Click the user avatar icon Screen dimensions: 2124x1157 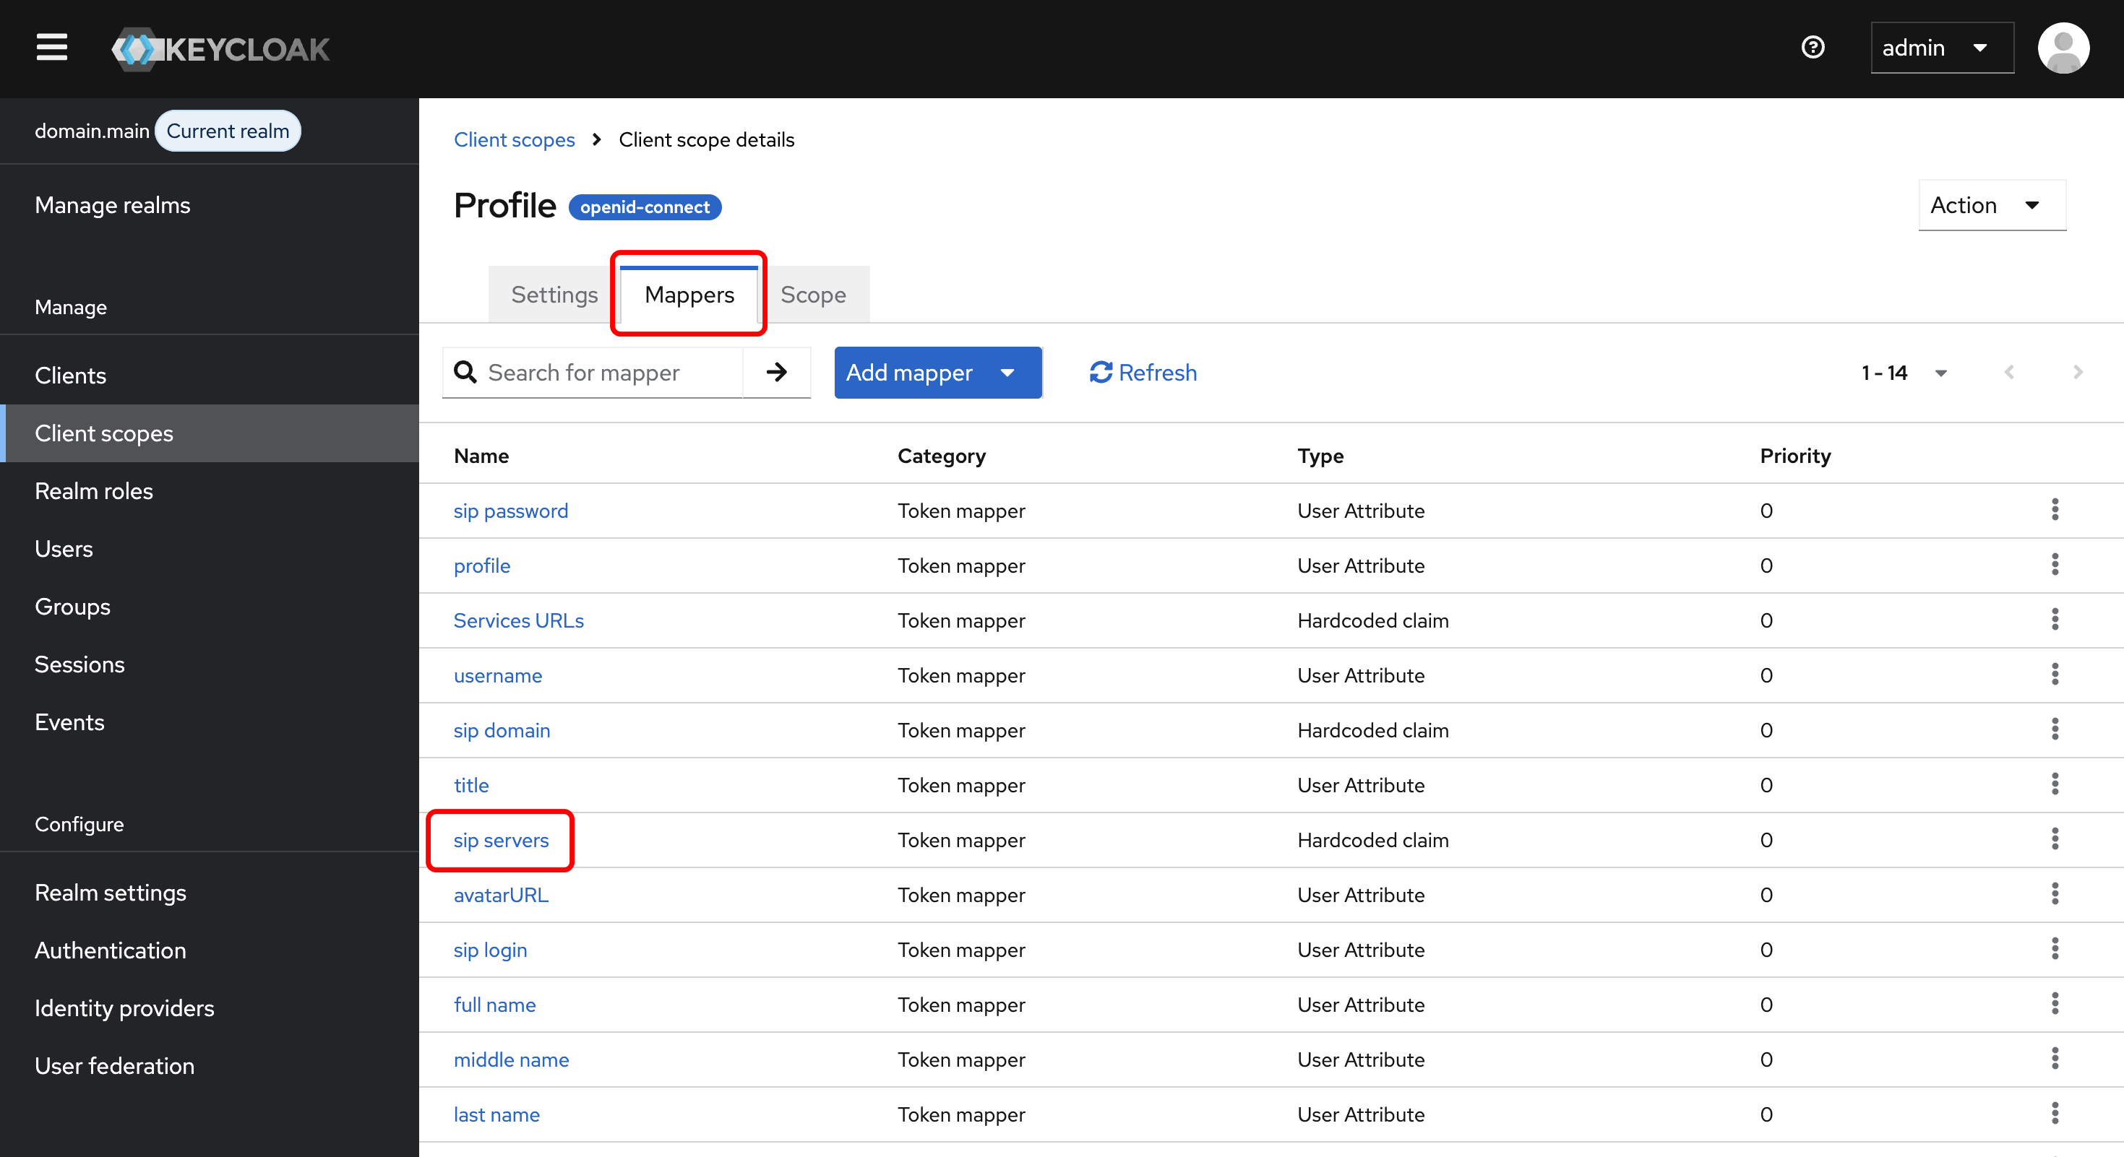[2063, 48]
